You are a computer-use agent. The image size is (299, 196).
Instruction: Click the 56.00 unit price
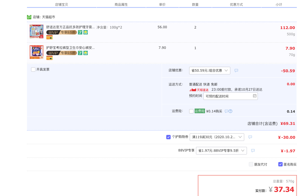pyautogui.click(x=162, y=27)
